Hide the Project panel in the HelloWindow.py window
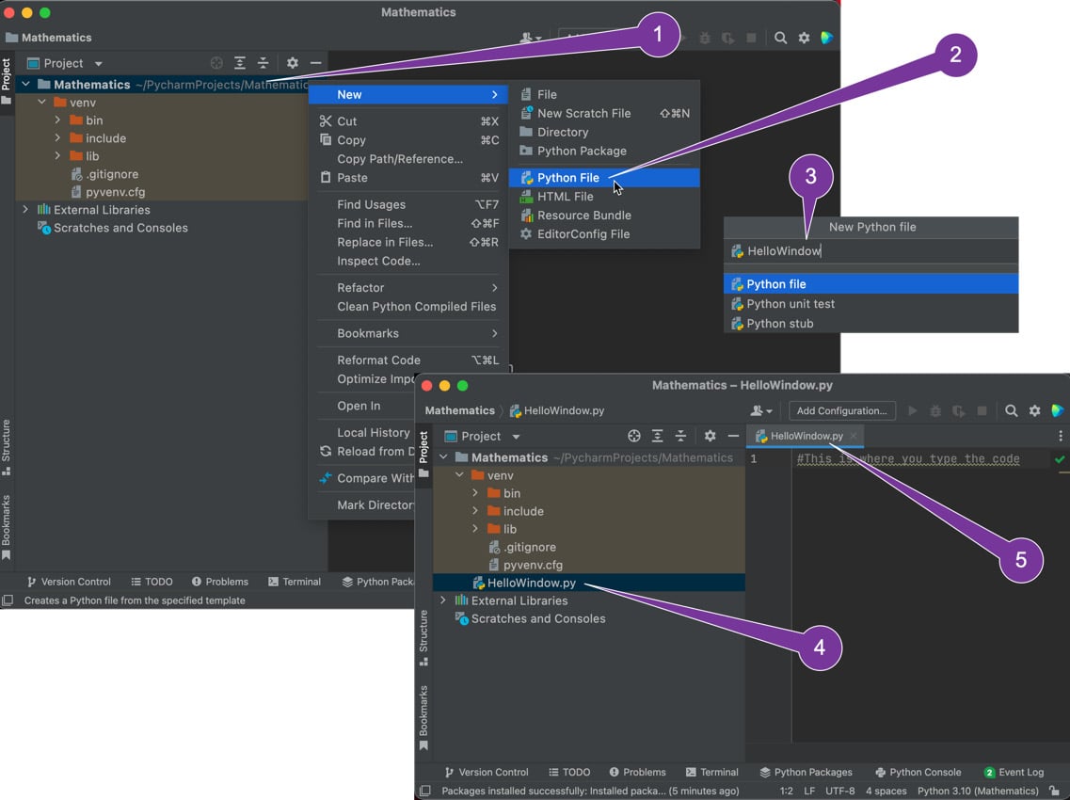 coord(733,436)
